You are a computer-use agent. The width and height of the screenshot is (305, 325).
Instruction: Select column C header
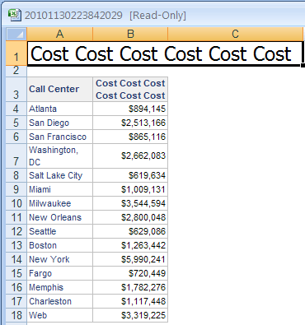click(x=235, y=34)
